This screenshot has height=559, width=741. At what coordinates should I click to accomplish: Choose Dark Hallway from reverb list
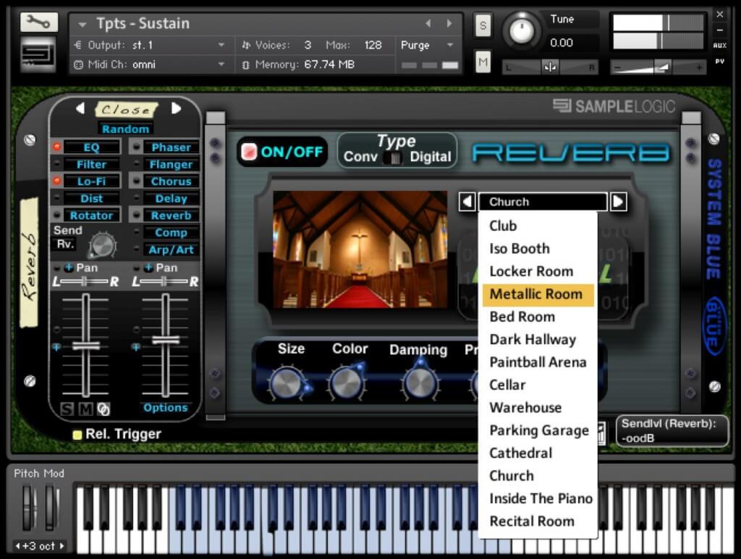538,339
